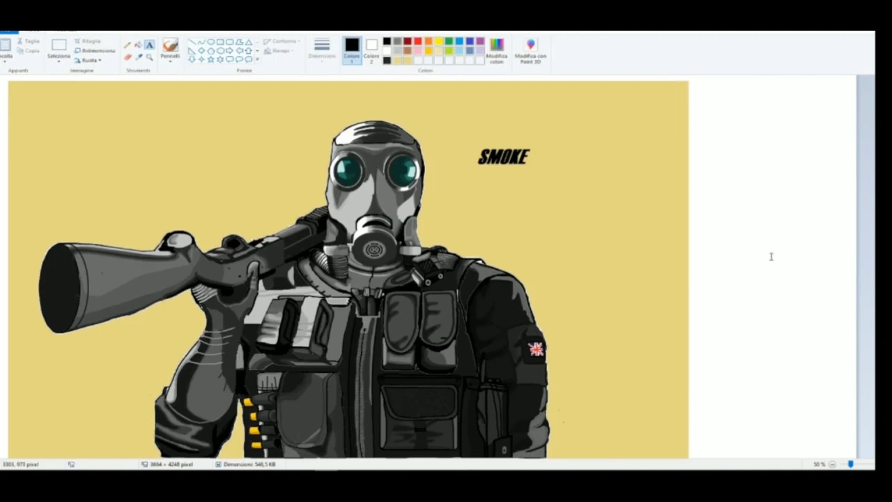Pick the green color swatch
892x502 pixels.
click(449, 41)
